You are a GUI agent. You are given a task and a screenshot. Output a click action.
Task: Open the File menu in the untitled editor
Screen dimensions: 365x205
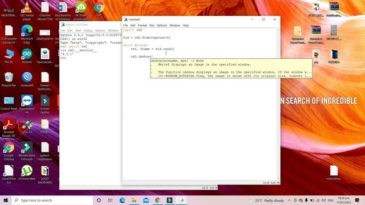(125, 25)
